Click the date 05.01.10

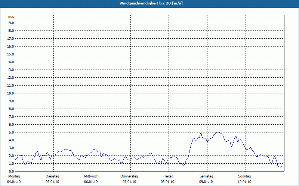click(52, 182)
